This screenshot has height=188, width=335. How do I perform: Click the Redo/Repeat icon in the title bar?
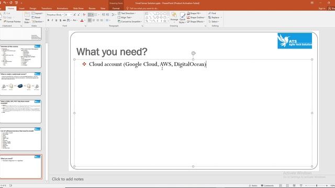10,3
